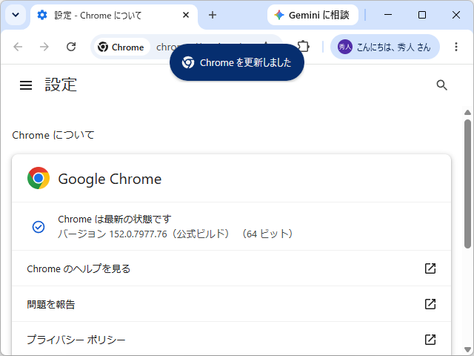Click version text 152.0.7977.76
The width and height of the screenshot is (474, 356).
click(x=138, y=234)
